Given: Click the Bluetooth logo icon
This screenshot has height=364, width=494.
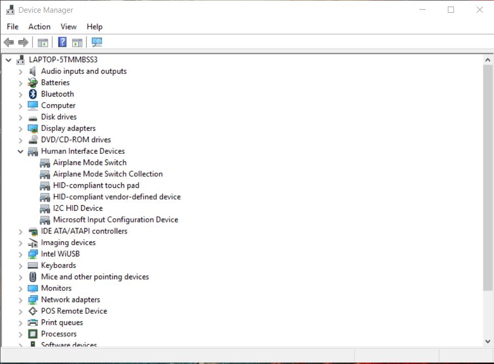Looking at the screenshot, I should [x=33, y=94].
